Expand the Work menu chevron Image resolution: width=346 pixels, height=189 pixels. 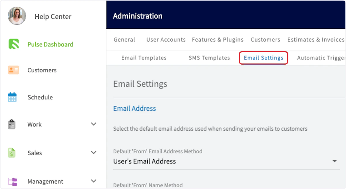[93, 124]
